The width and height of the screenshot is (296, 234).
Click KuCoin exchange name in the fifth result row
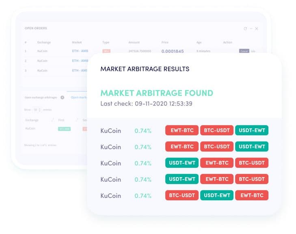point(110,196)
